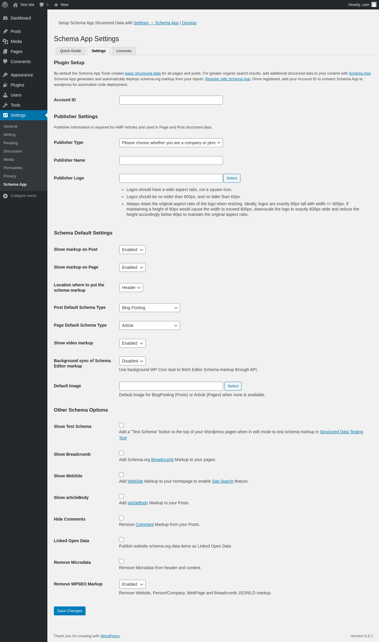379x642 pixels.
Task: Switch to the Quick Guide tab
Action: coord(70,51)
